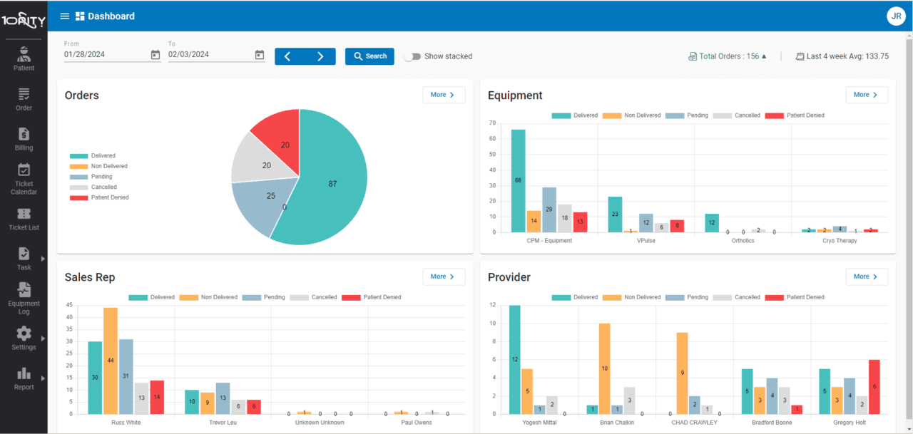The width and height of the screenshot is (913, 434).
Task: Click the Last 4 week Avg icon
Action: (800, 56)
